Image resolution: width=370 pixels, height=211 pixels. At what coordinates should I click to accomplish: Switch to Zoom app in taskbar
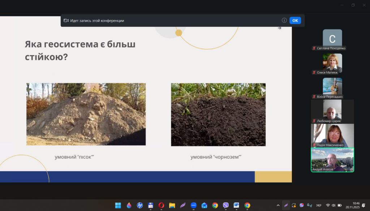[x=193, y=205]
